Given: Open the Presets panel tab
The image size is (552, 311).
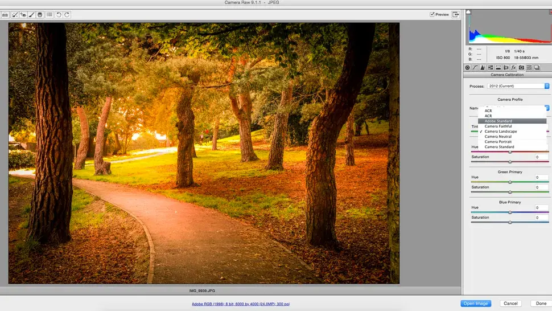Looking at the screenshot, I should (529, 67).
